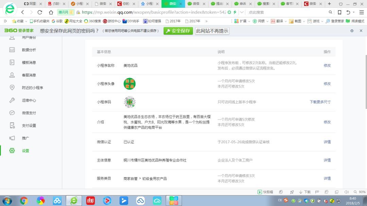This screenshot has height=206, width=367.
Task: Open 详情 for 主体信息
Action: [327, 160]
